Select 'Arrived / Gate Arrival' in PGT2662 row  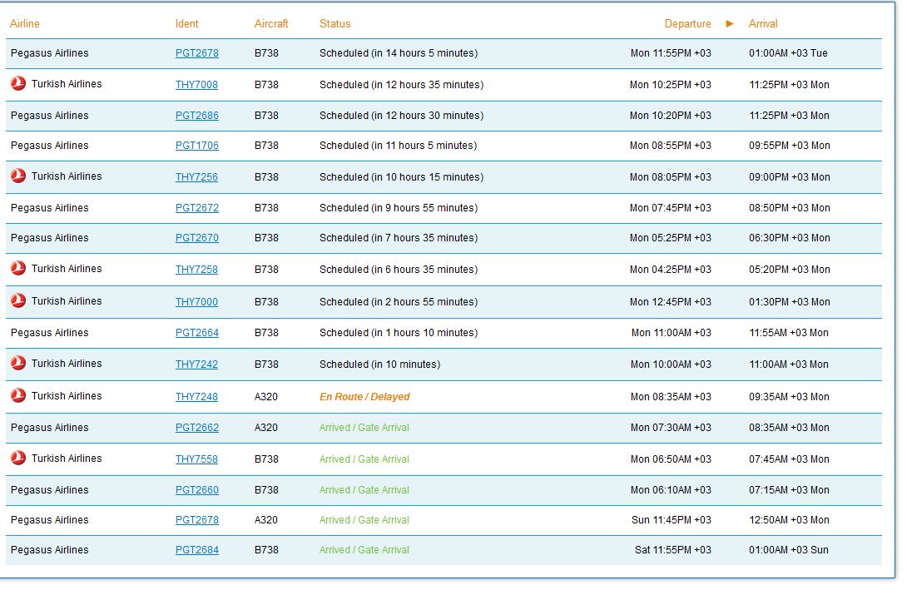click(364, 428)
